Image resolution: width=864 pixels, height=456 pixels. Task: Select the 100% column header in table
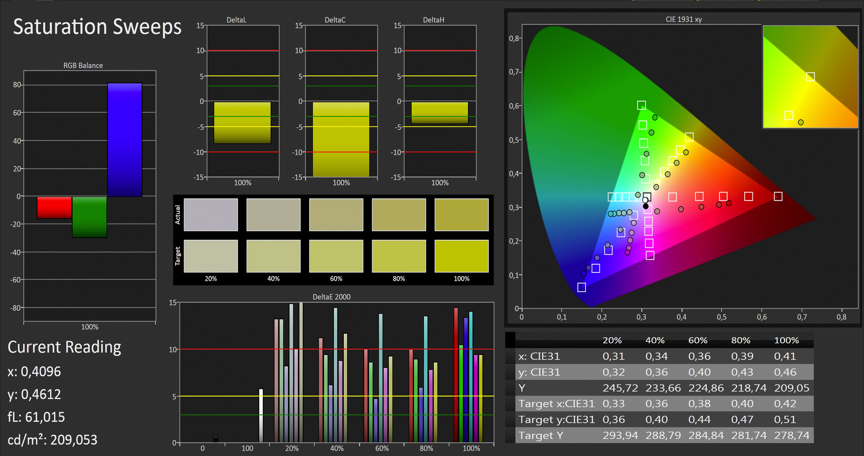[786, 340]
